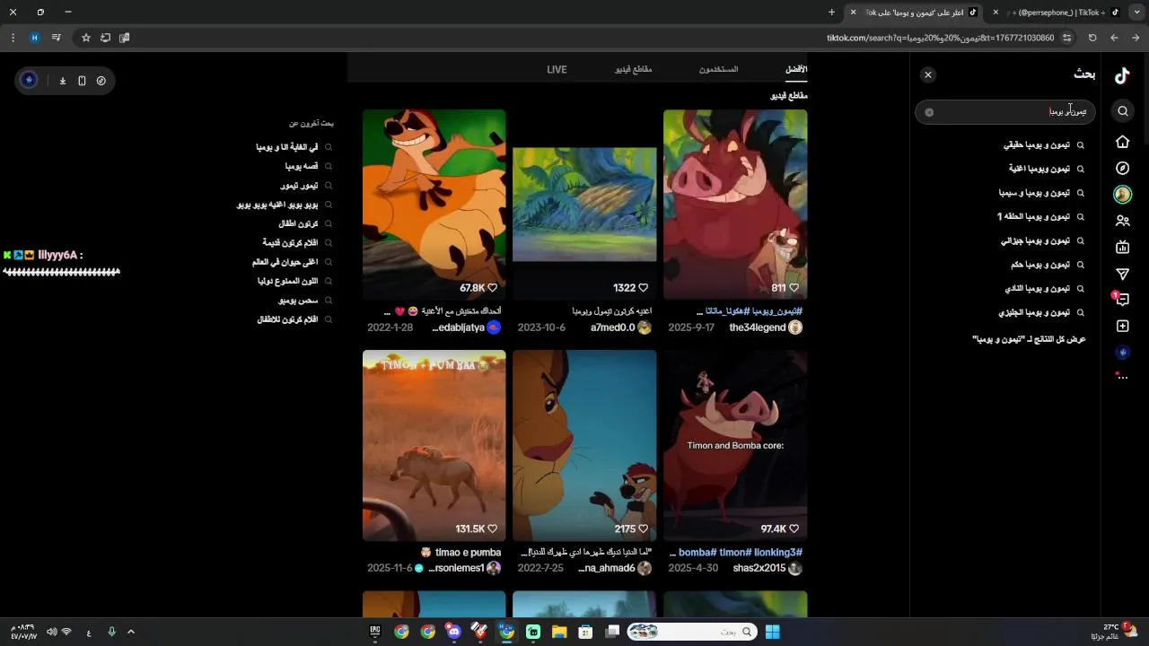Search related 'افلام كرتون للاطفال'
1149x646 pixels.
(x=287, y=319)
